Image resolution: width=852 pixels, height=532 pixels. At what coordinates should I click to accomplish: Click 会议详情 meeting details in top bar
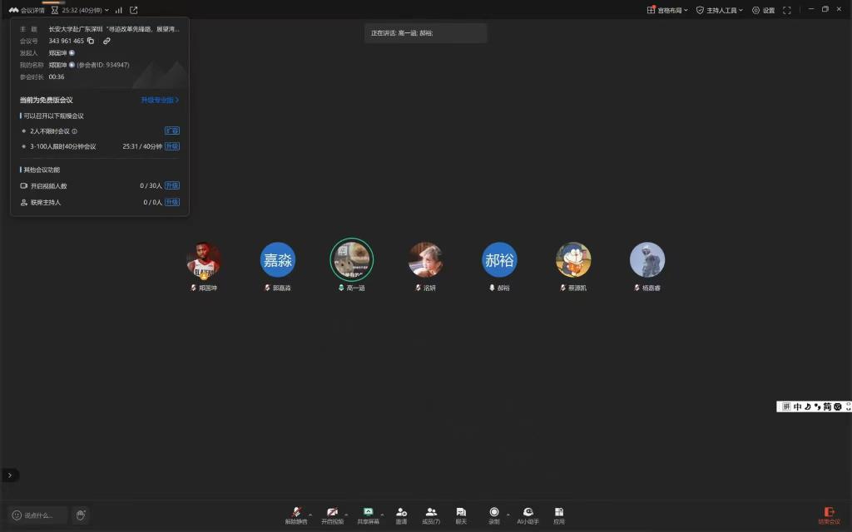pos(27,10)
